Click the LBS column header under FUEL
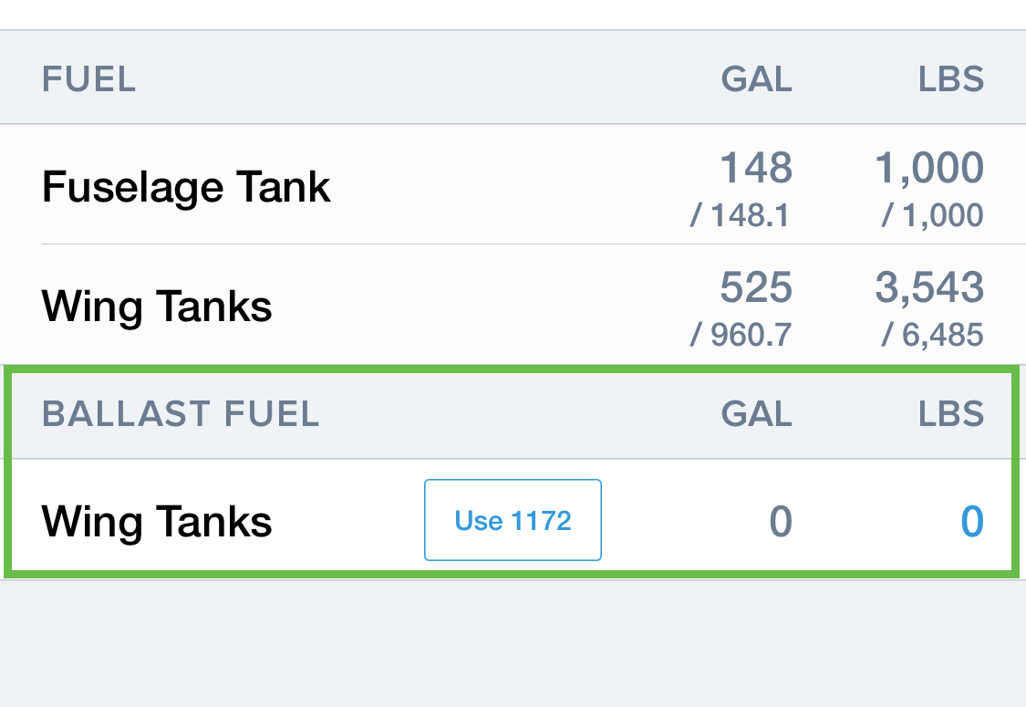The height and width of the screenshot is (707, 1026). click(x=950, y=78)
